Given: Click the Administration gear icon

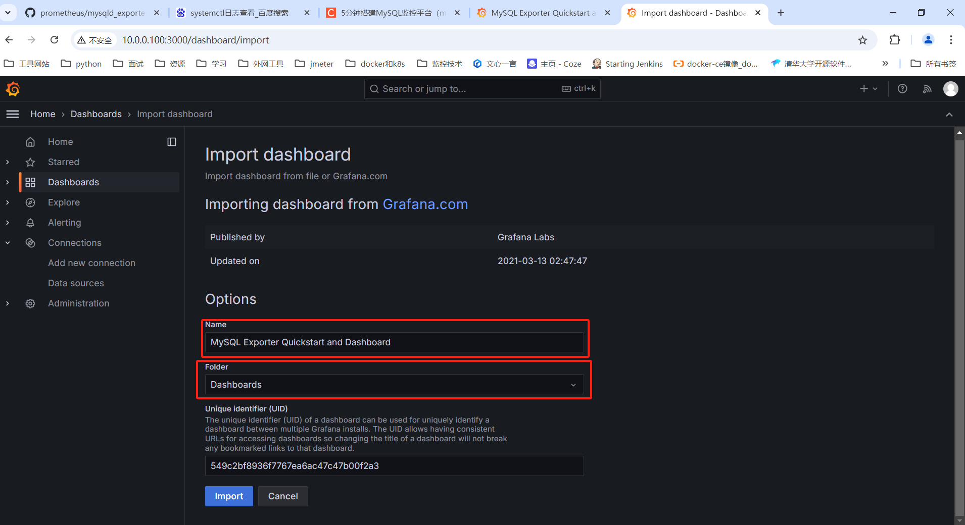Looking at the screenshot, I should pos(30,303).
